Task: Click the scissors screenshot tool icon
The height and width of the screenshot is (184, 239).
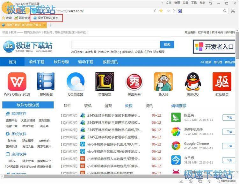Action: 233,11
